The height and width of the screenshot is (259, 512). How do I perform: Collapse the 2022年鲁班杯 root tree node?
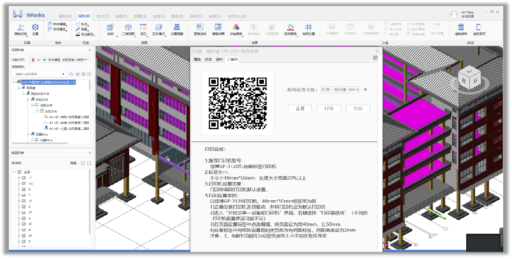click(x=15, y=82)
